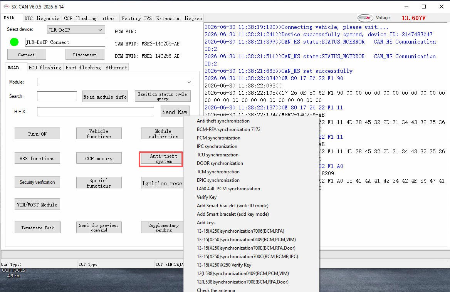This screenshot has width=450, height=292.
Task: Click the Ignition reset button
Action: click(x=162, y=183)
